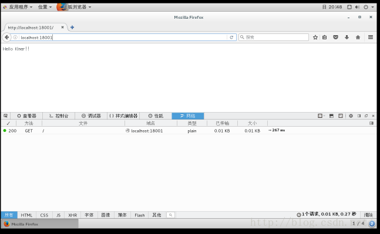Viewport: 380px width, 234px height.
Task: Open Firefox hamburger menu
Action: [x=371, y=37]
